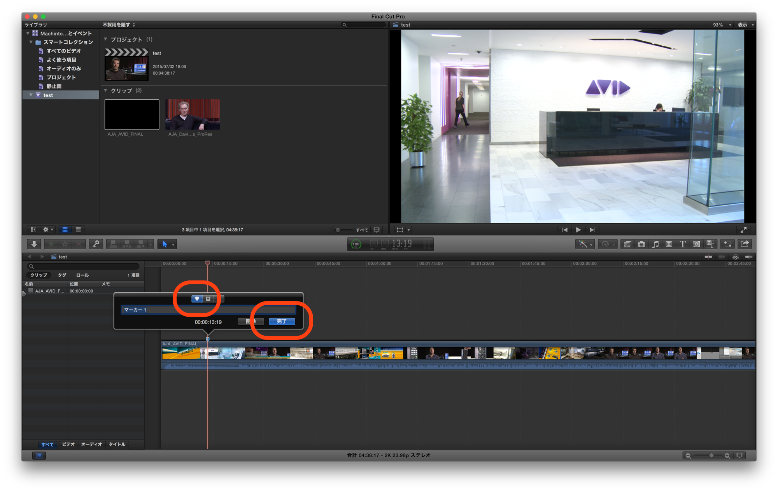Collapse the スマートコレクション folder
The image size is (778, 492).
coord(31,42)
